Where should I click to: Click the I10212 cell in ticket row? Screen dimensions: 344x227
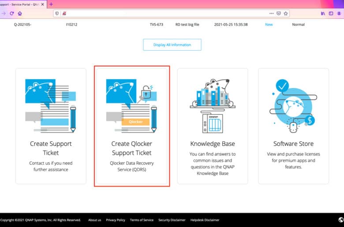click(71, 25)
